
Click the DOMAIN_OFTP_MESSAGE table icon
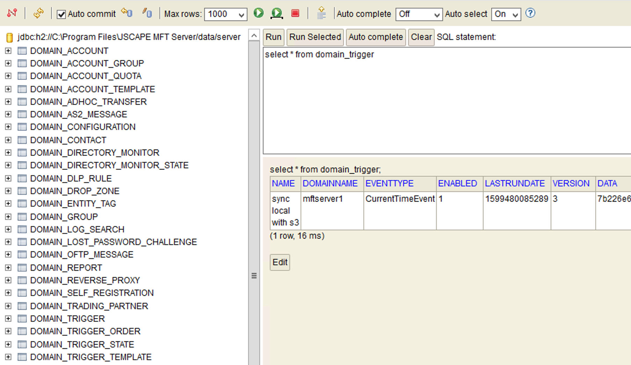pos(22,255)
